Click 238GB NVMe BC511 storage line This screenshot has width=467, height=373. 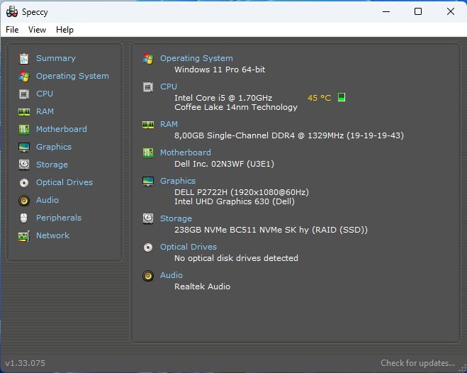click(x=271, y=230)
